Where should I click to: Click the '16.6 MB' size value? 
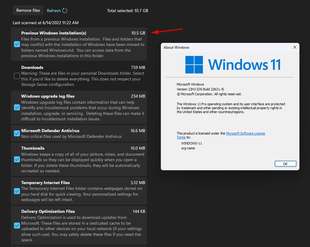138,131
